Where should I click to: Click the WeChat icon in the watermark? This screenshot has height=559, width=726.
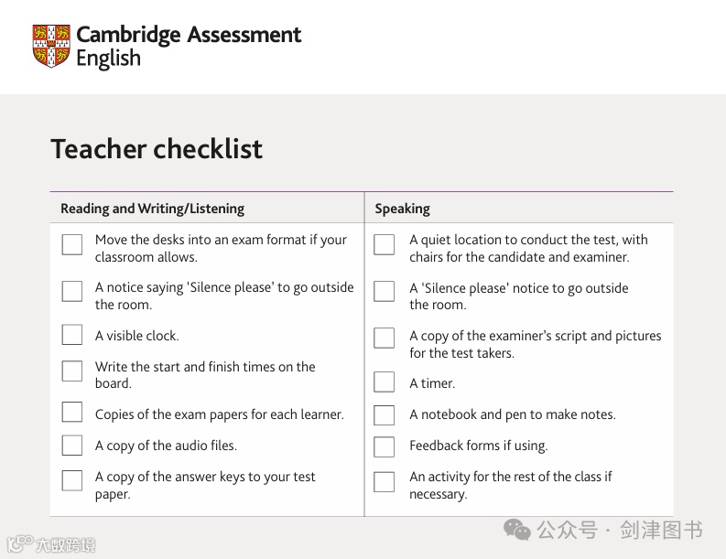tap(517, 530)
